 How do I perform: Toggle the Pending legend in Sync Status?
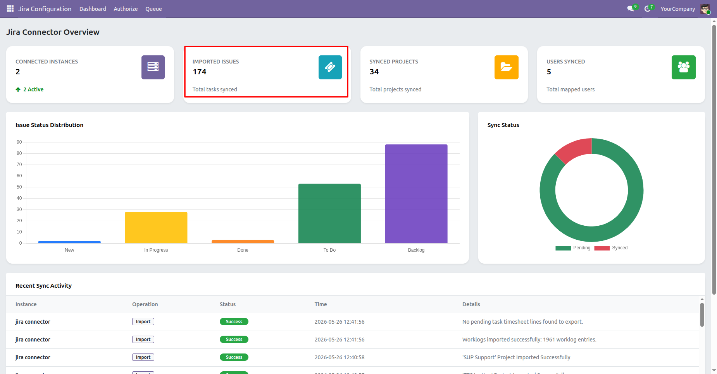(x=573, y=248)
